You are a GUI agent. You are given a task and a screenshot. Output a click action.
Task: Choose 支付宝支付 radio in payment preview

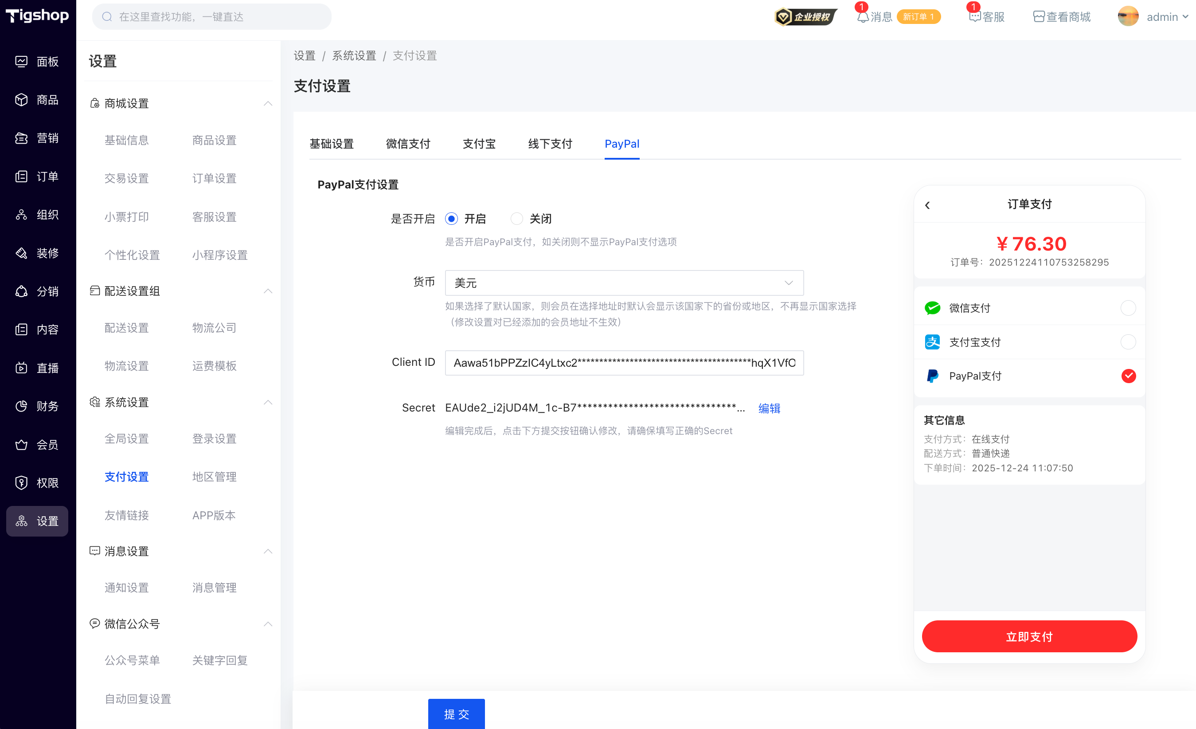tap(1128, 342)
